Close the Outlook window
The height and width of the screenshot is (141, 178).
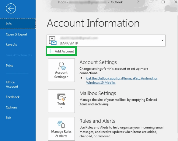[176, 2]
